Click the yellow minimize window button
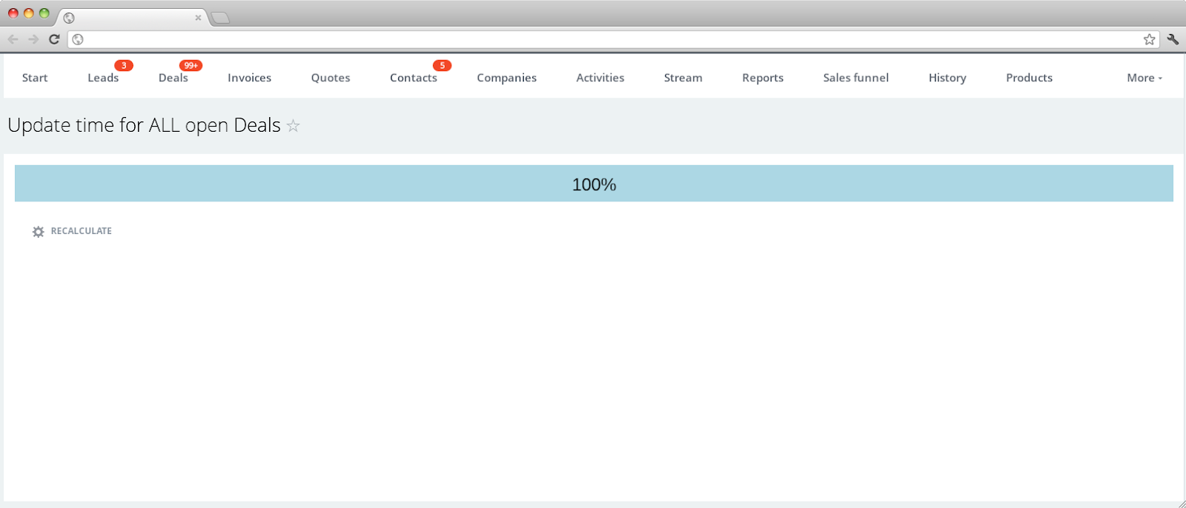This screenshot has height=508, width=1186. 29,13
